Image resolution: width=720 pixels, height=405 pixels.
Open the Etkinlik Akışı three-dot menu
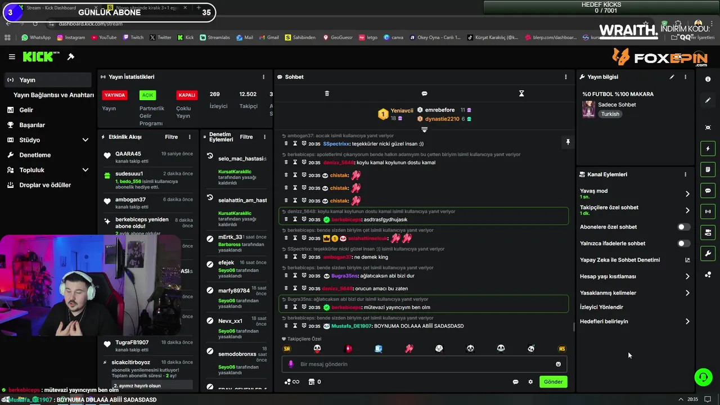[x=190, y=137]
